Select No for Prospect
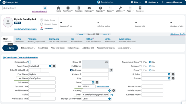186x104 pixels. coord(150,66)
